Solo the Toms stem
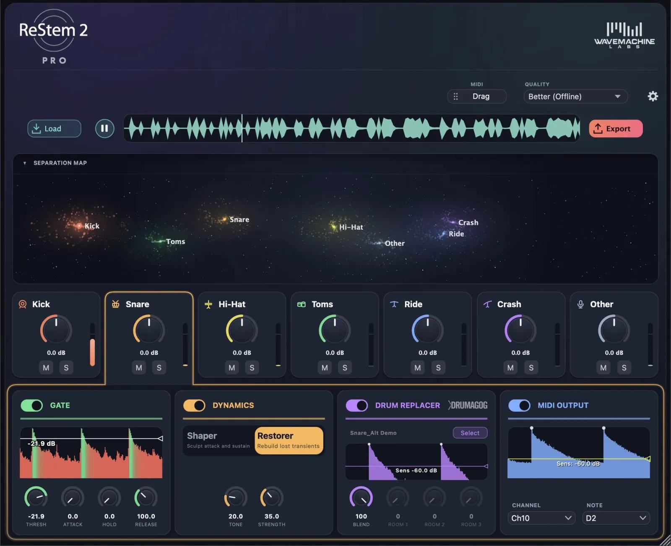The image size is (671, 546). [x=345, y=368]
